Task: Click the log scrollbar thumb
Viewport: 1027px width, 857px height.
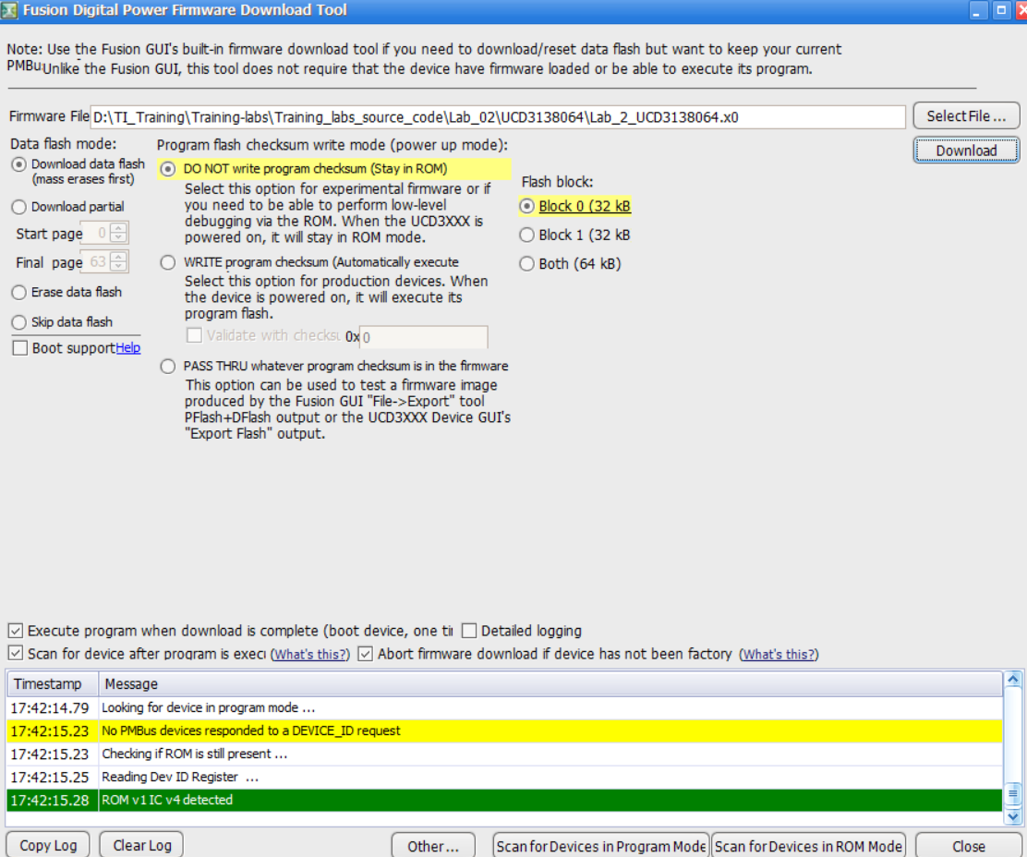Action: point(1012,795)
